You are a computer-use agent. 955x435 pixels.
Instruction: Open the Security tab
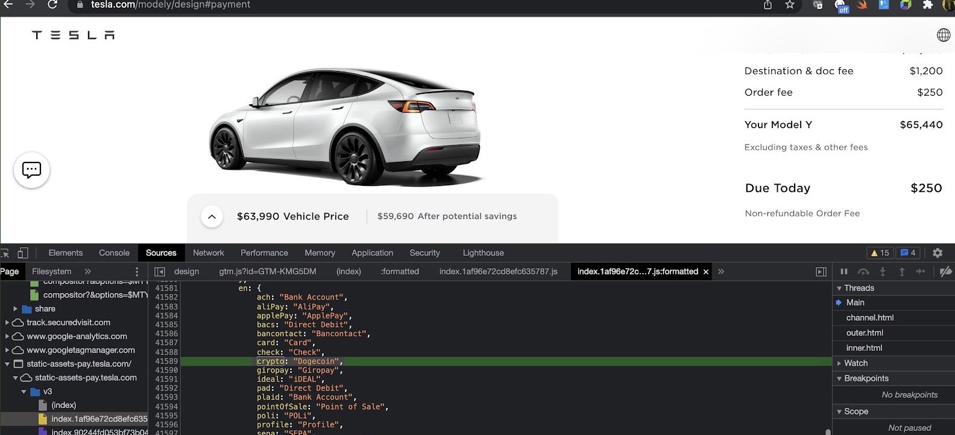(425, 253)
